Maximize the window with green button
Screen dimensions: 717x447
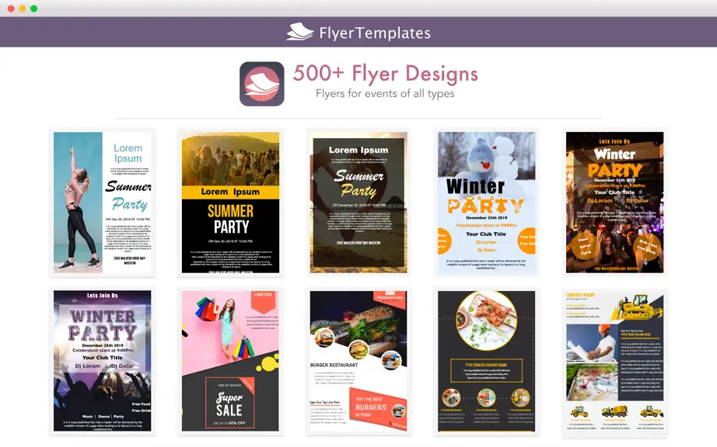point(34,9)
